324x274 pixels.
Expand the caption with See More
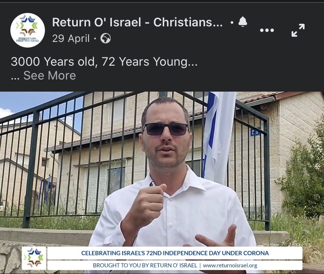[x=50, y=75]
